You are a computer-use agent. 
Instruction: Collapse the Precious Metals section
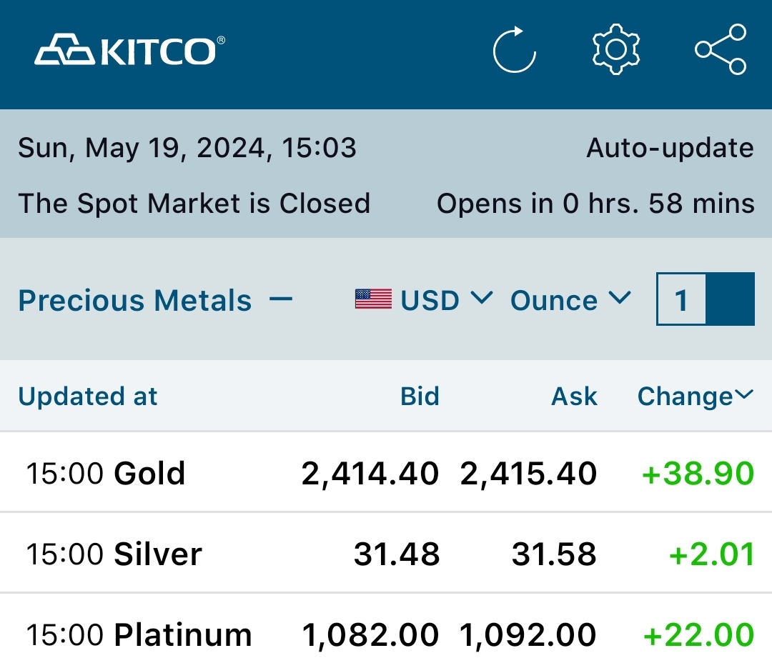[282, 299]
